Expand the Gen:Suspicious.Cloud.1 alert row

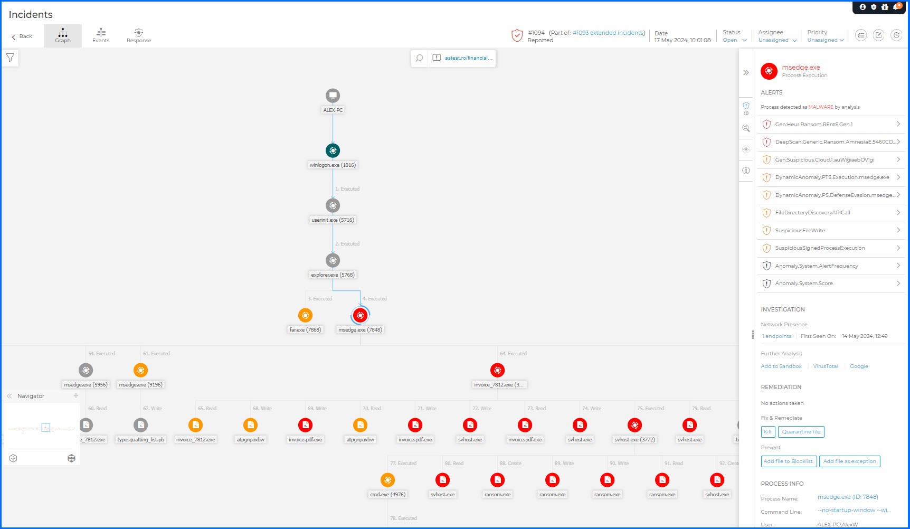tap(831, 160)
